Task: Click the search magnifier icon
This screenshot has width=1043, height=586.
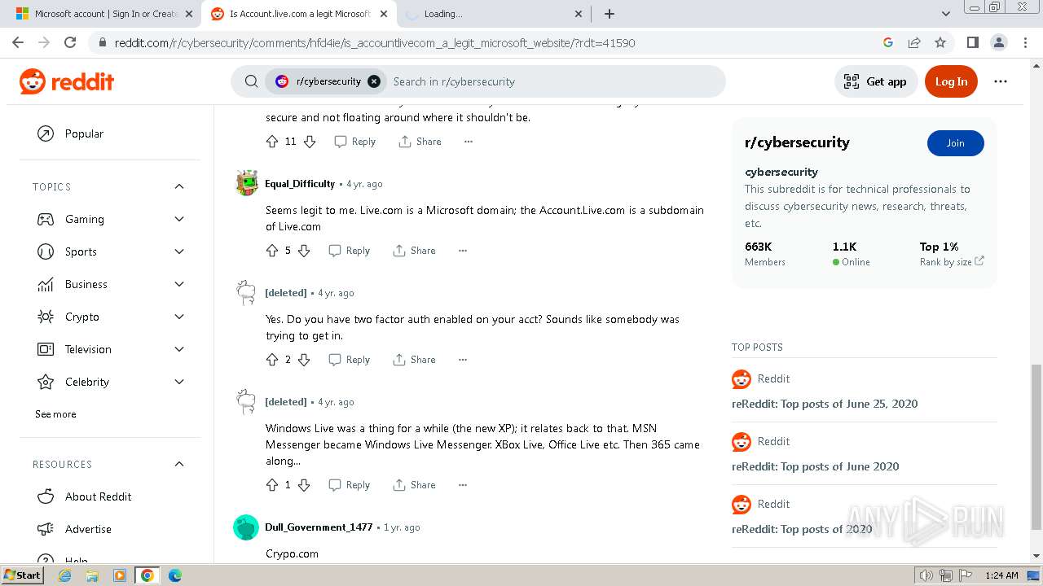Action: click(252, 81)
